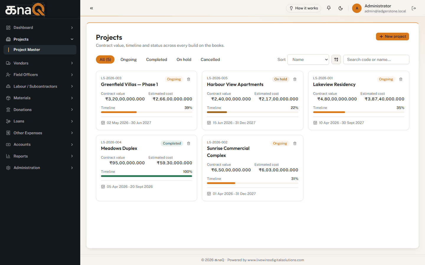This screenshot has height=265, width=425.
Task: Click Meadows Duplex 100% timeline bar
Action: click(x=146, y=176)
